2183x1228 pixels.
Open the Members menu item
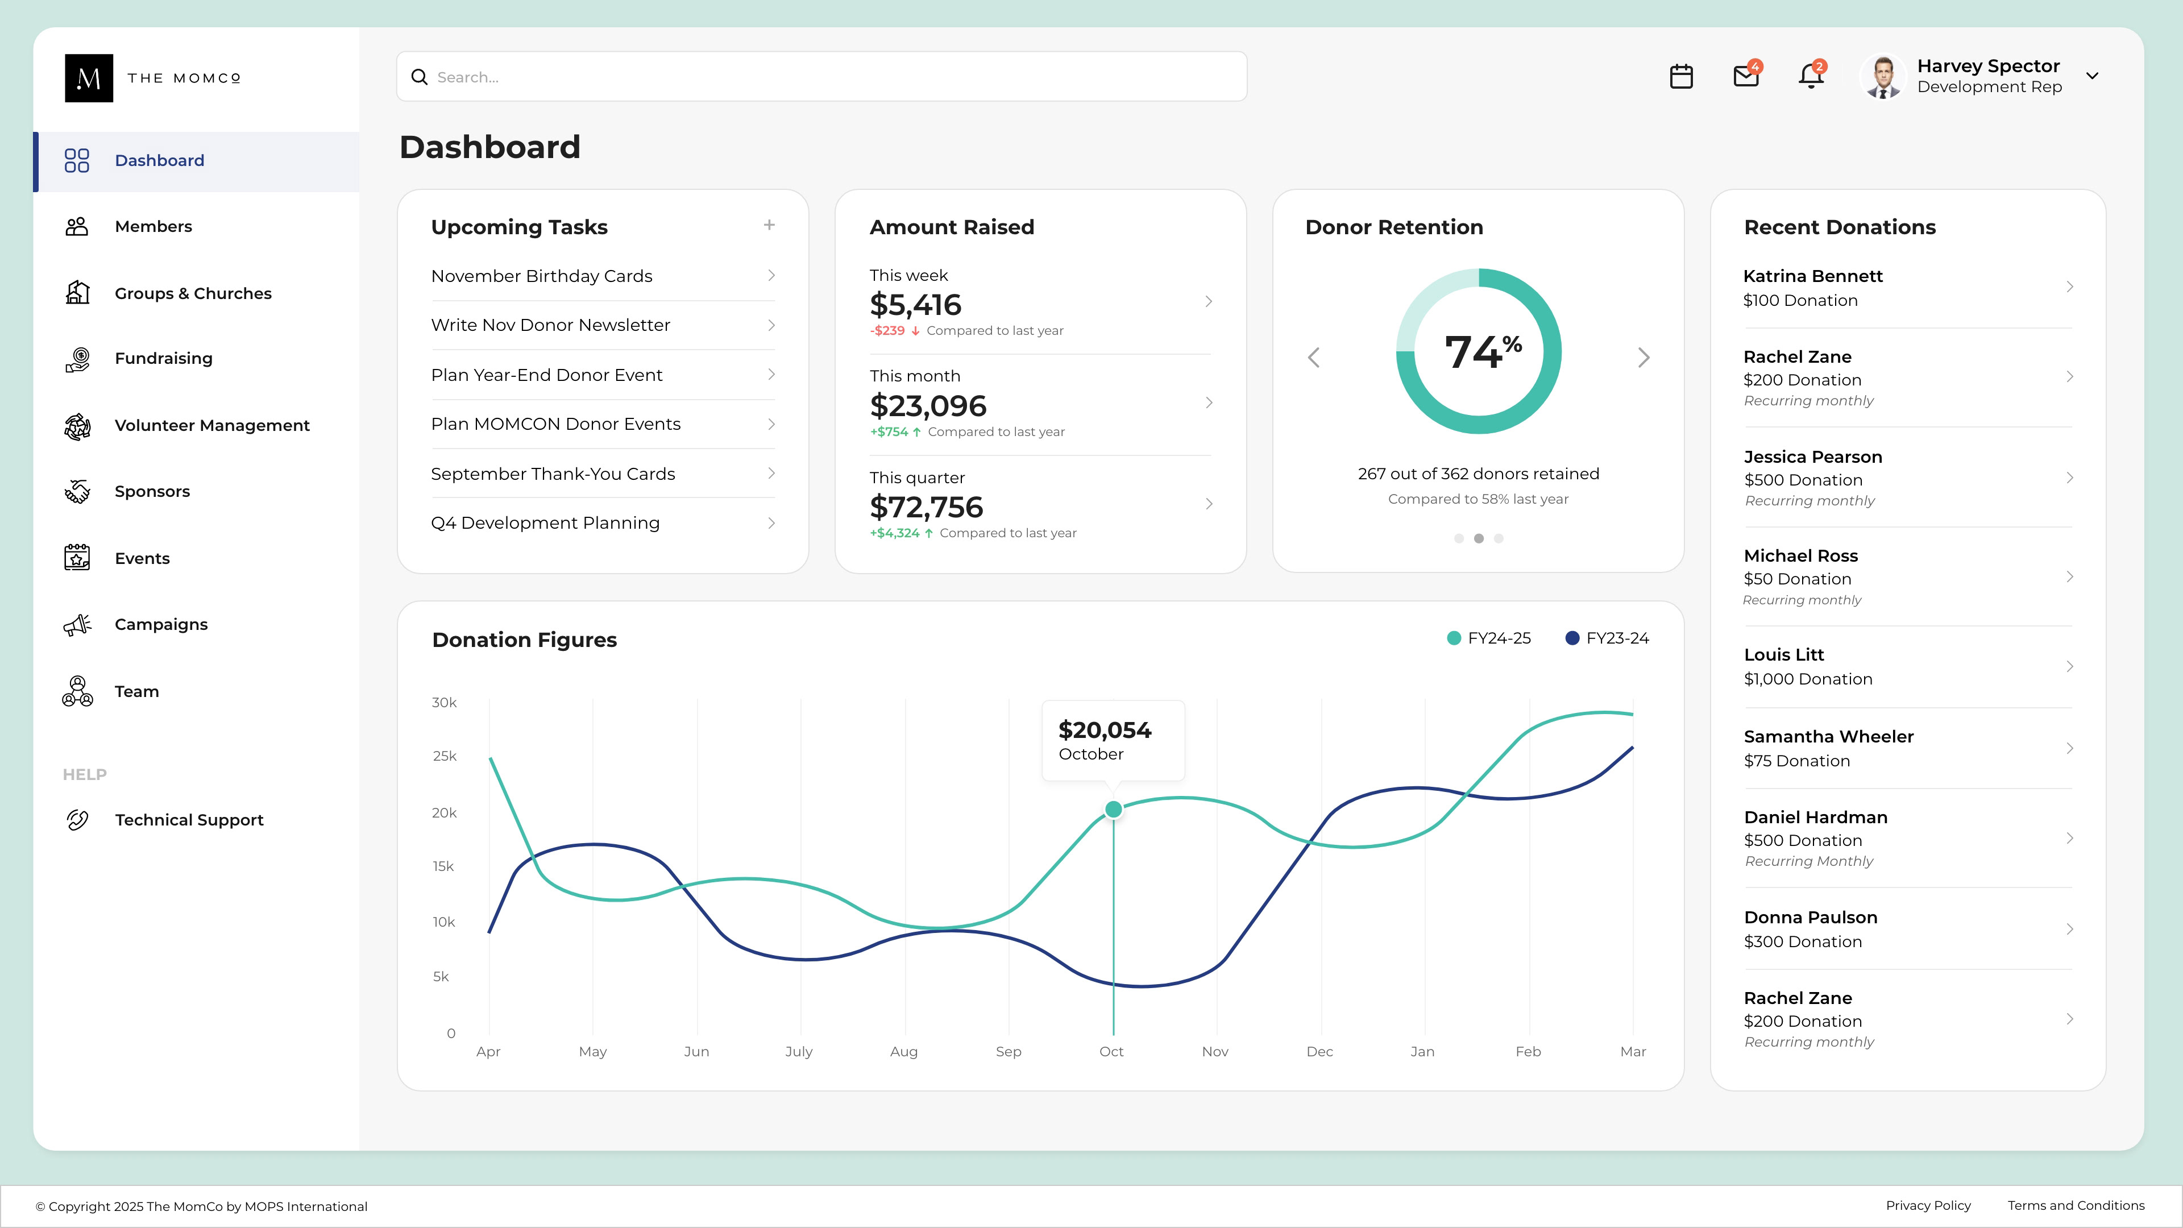153,226
